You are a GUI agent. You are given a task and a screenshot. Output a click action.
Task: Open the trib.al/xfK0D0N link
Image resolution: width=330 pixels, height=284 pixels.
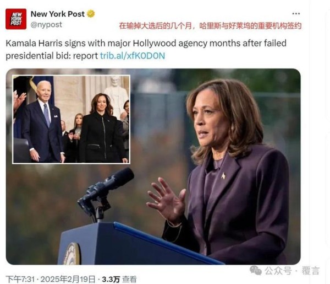coord(133,56)
